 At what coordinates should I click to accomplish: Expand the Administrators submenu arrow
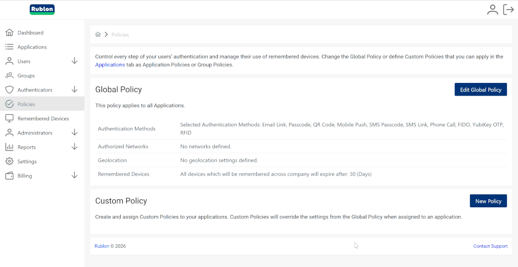click(x=74, y=132)
